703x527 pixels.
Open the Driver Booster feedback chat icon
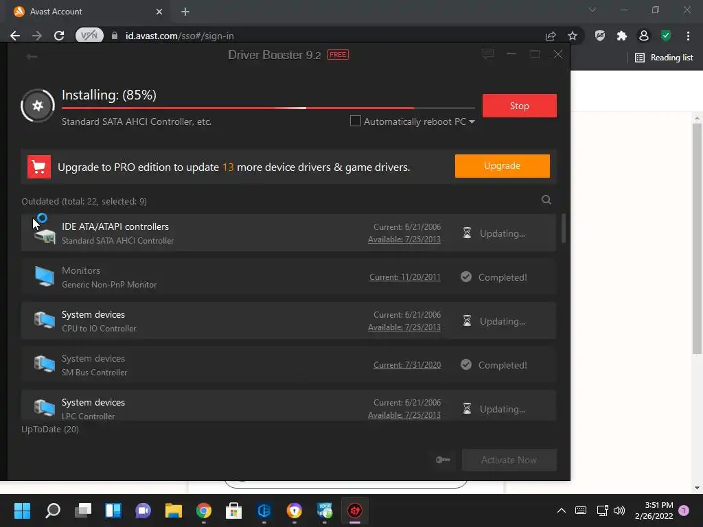coord(488,54)
